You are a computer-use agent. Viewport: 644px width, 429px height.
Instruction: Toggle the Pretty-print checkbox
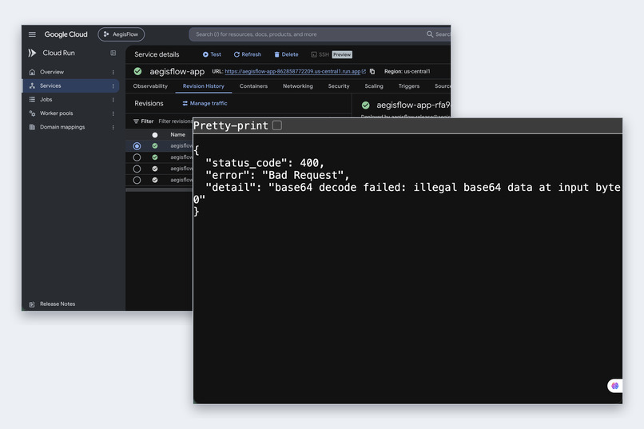click(x=277, y=125)
